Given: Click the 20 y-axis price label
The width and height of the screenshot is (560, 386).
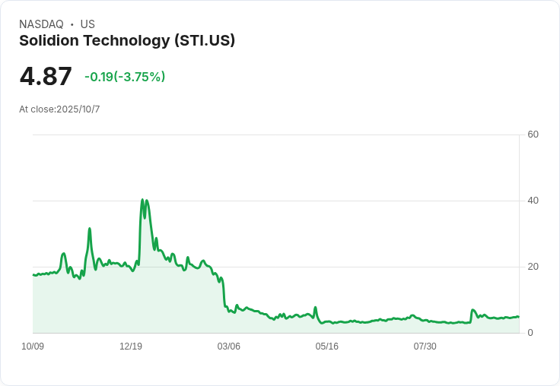Looking at the screenshot, I should (533, 267).
